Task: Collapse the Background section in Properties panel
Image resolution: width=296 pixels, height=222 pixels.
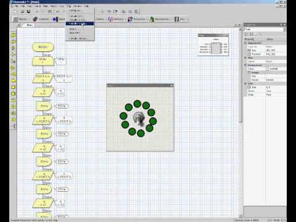Action: (x=245, y=65)
